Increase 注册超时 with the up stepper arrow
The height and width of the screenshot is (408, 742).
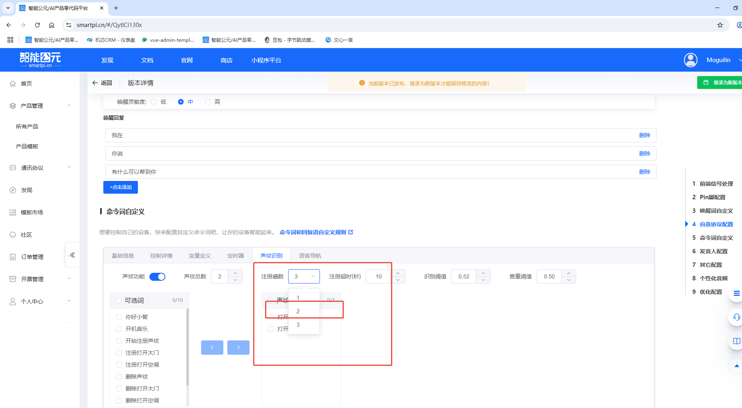click(x=398, y=273)
